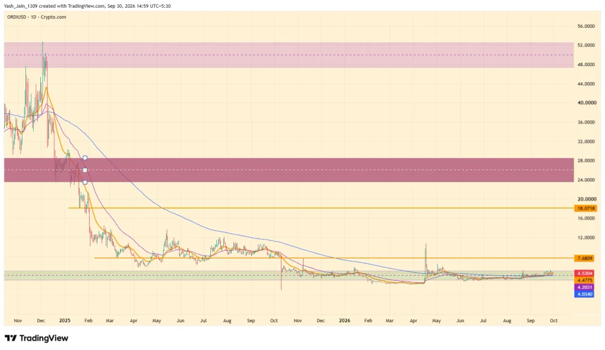Click the leftmost Nov label on time axis
The height and width of the screenshot is (350, 605).
click(x=18, y=320)
